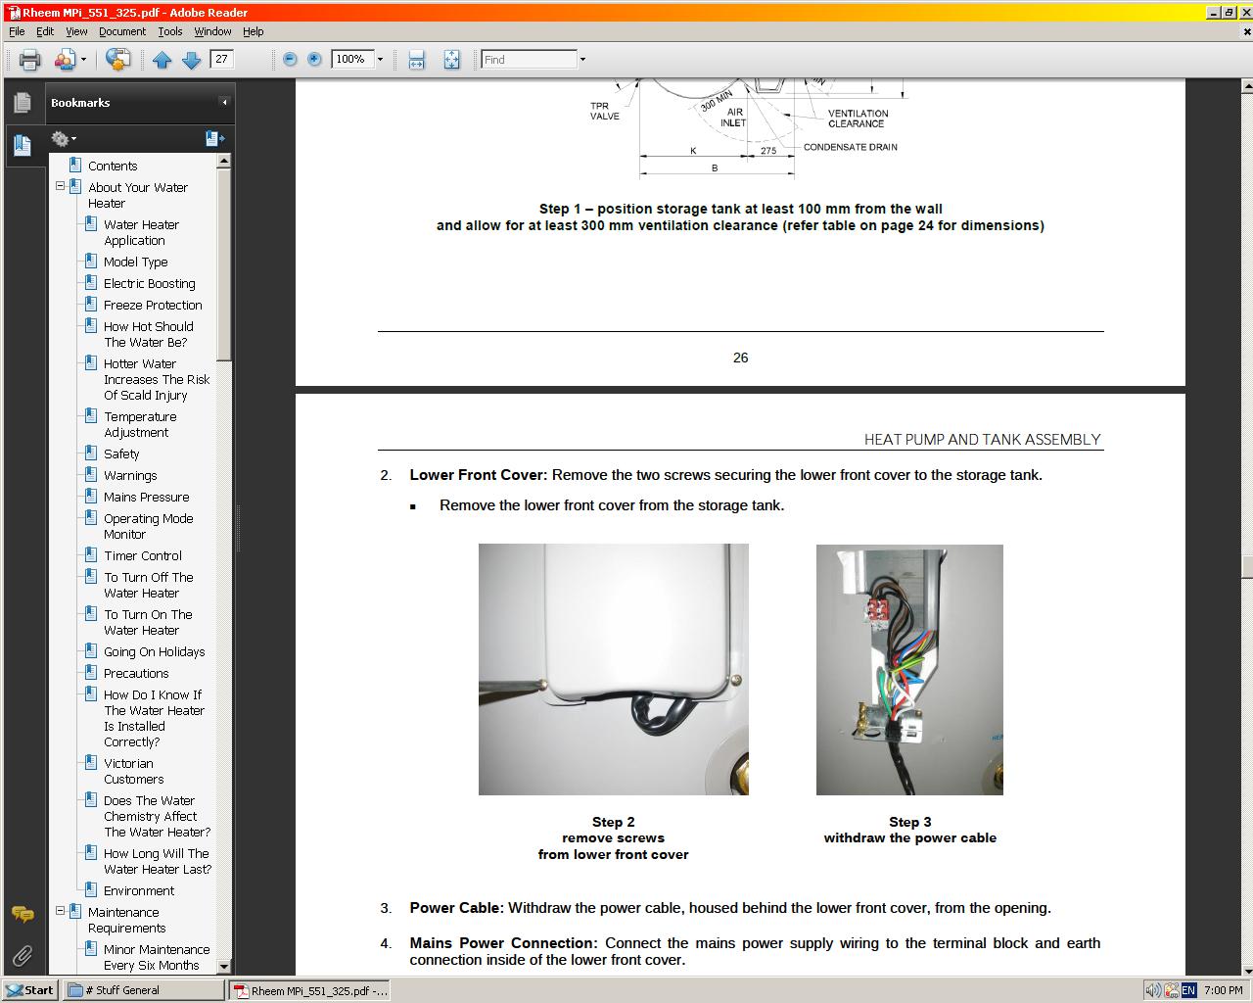This screenshot has width=1253, height=1003.
Task: Open the Warnings bookmark
Action: pos(130,476)
